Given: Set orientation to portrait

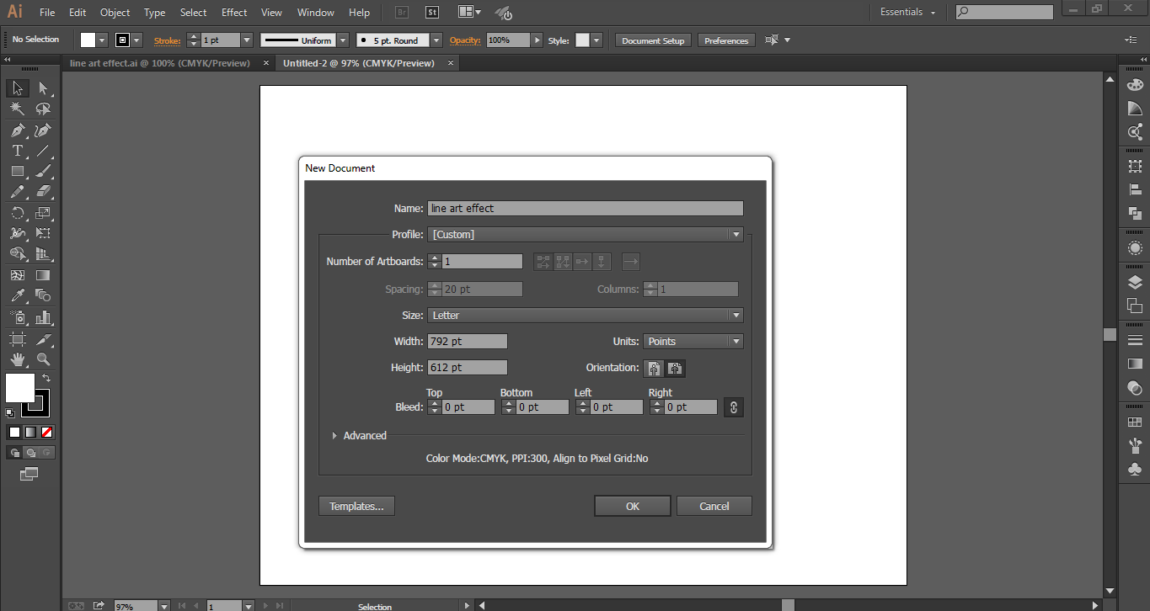Looking at the screenshot, I should pyautogui.click(x=654, y=369).
